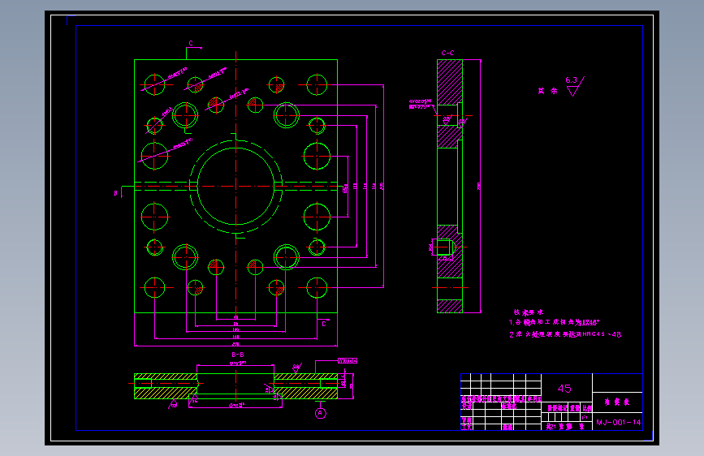The width and height of the screenshot is (704, 456).
Task: Click the circled datum "A" symbol
Action: pyautogui.click(x=321, y=413)
